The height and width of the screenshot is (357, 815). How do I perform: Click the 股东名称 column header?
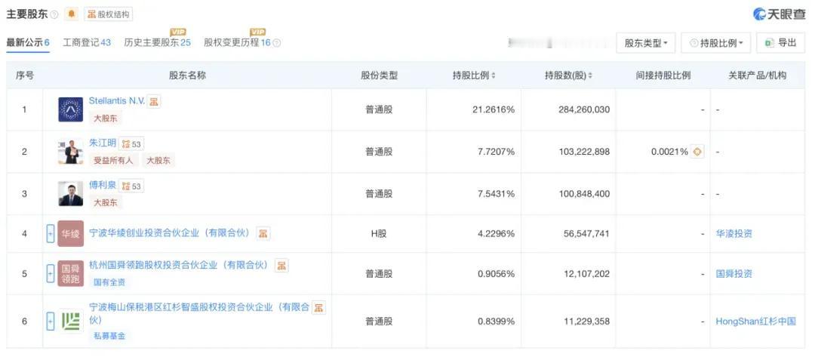(x=187, y=75)
